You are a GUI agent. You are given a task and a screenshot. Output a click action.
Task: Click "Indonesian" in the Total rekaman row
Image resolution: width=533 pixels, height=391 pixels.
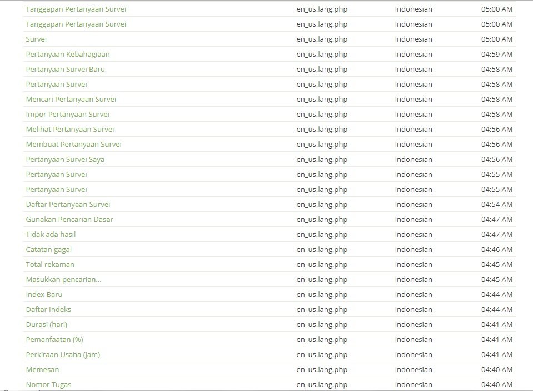pyautogui.click(x=414, y=264)
